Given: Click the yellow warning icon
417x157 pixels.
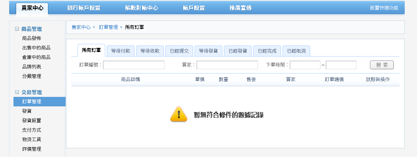Looking at the screenshot, I should point(179,115).
